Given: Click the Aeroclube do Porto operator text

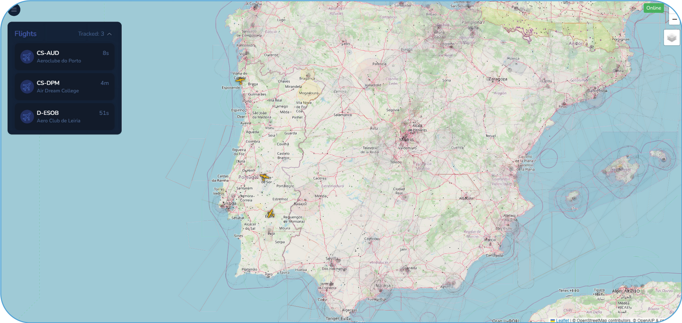Looking at the screenshot, I should (59, 61).
